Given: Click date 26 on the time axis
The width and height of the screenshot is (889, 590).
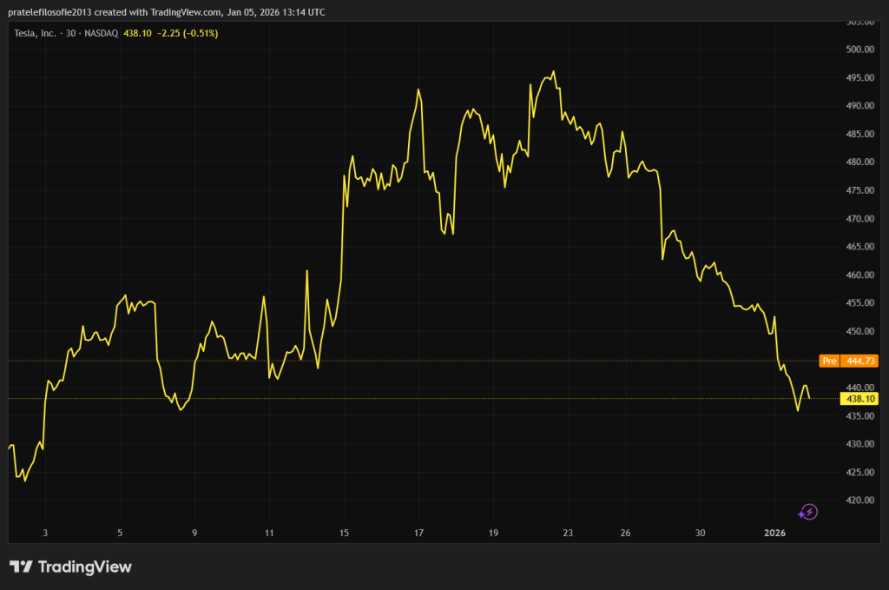Looking at the screenshot, I should point(625,533).
